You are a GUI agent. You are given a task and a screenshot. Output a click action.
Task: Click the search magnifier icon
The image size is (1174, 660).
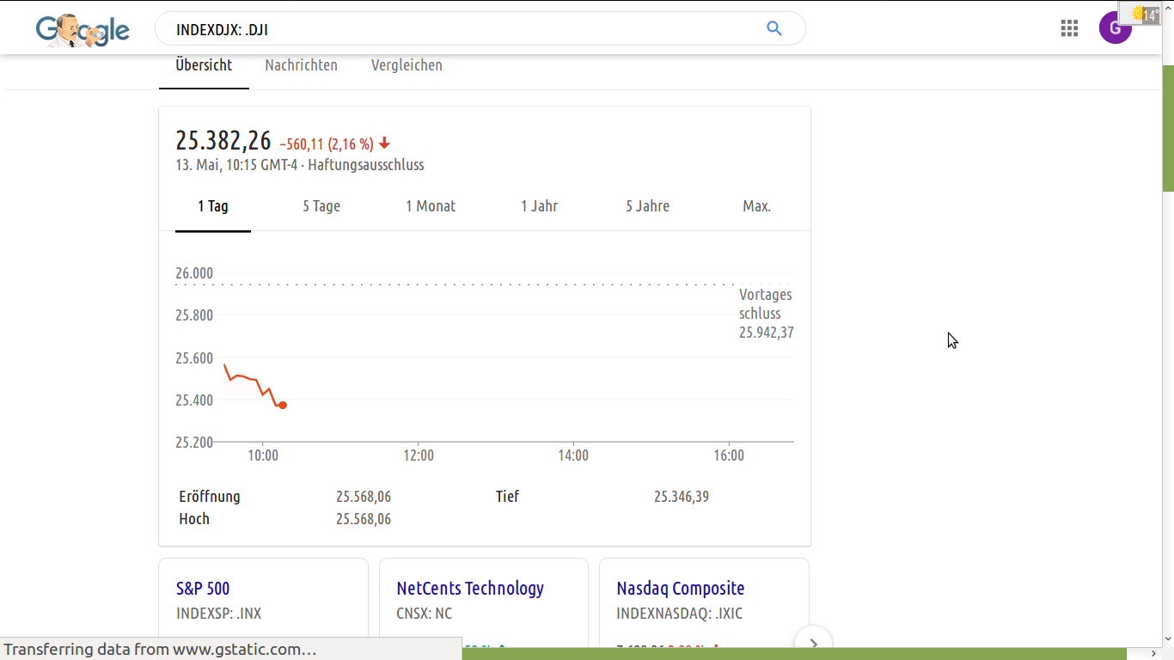pos(773,28)
